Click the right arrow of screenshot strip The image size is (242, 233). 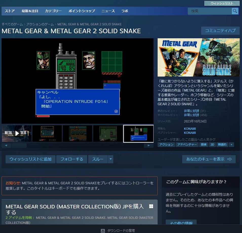click(149, 145)
